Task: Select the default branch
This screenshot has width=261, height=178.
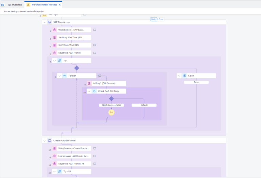Action: [x=144, y=105]
